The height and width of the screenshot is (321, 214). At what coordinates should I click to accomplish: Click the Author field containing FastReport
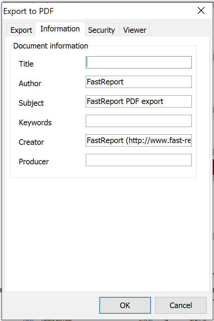138,82
